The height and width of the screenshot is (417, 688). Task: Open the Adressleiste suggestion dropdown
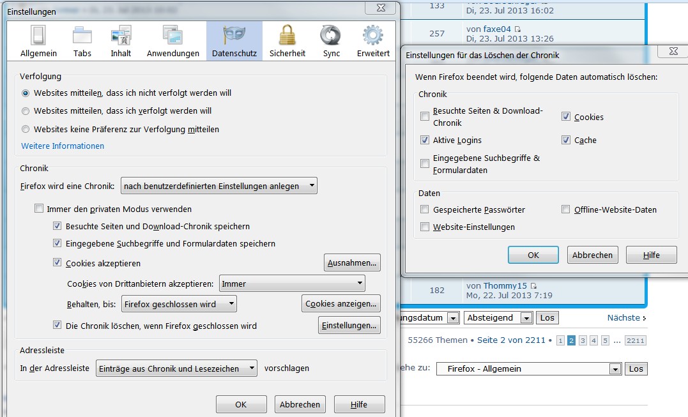pos(176,368)
